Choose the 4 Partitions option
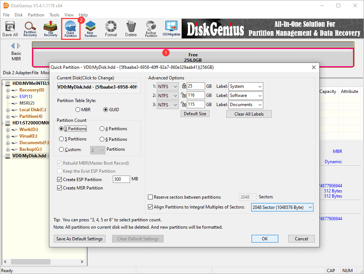This screenshot has width=364, height=274. (102, 129)
